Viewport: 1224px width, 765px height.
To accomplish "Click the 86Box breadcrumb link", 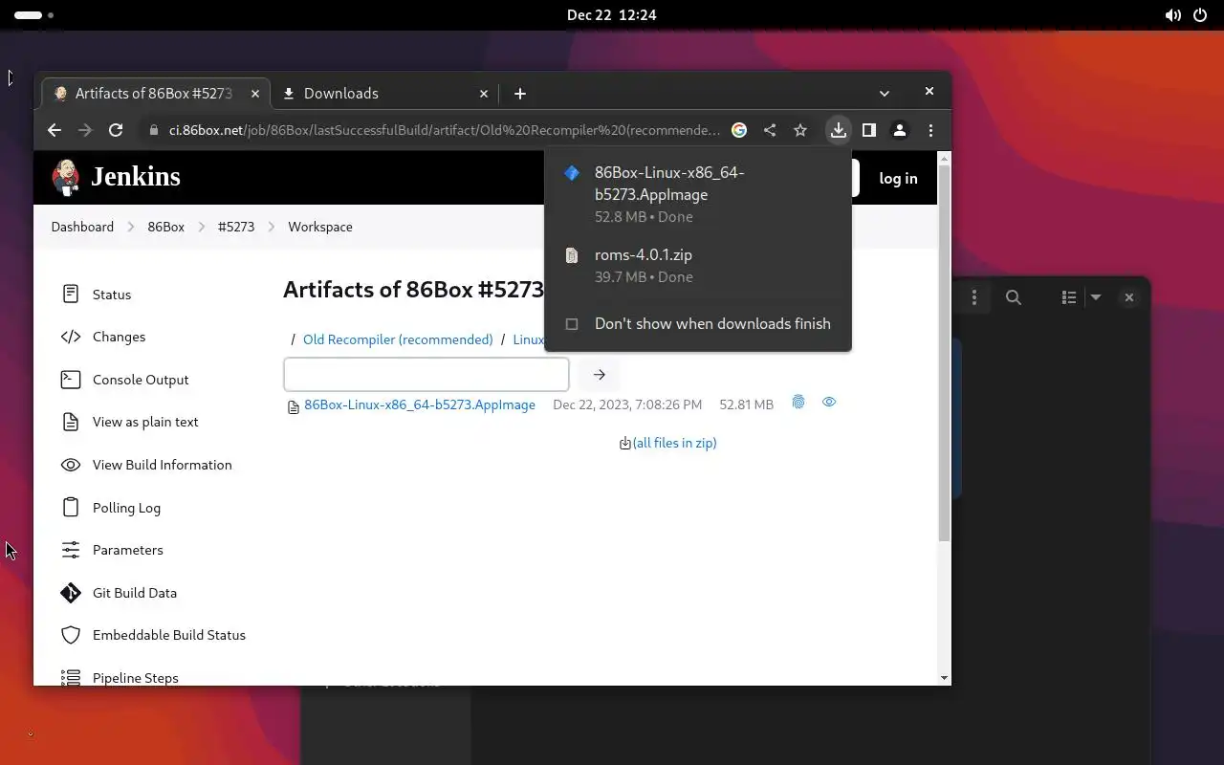I will click(165, 227).
